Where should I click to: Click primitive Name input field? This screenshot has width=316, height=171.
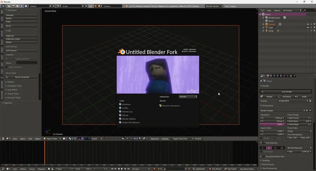click(x=27, y=63)
